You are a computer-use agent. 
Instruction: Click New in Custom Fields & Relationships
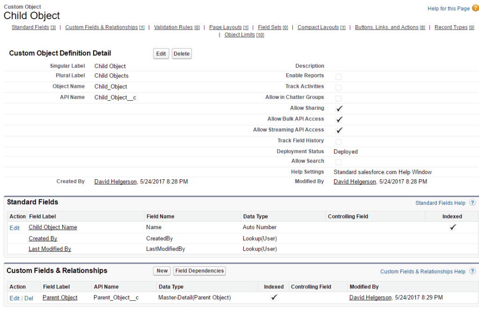(x=162, y=271)
